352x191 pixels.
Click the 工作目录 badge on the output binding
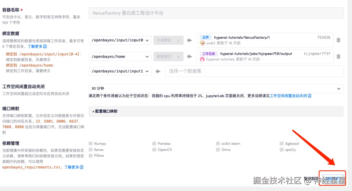click(209, 53)
